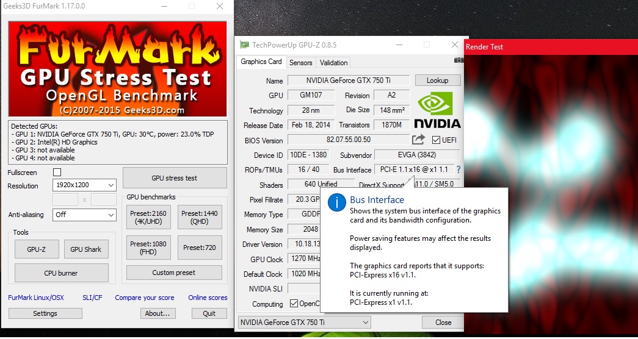
Task: Click the GPU value GM107
Action: (311, 95)
